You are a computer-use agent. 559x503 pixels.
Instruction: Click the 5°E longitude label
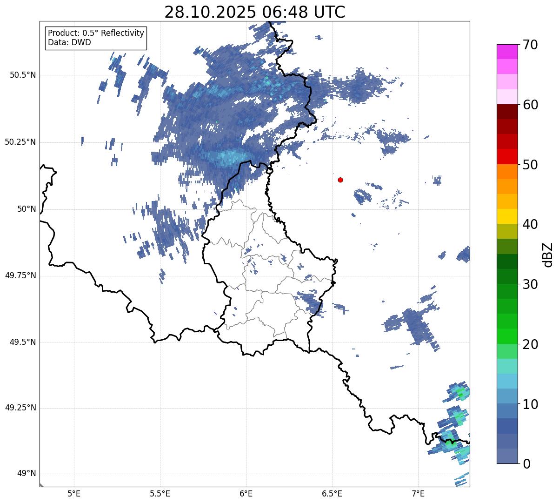point(74,494)
